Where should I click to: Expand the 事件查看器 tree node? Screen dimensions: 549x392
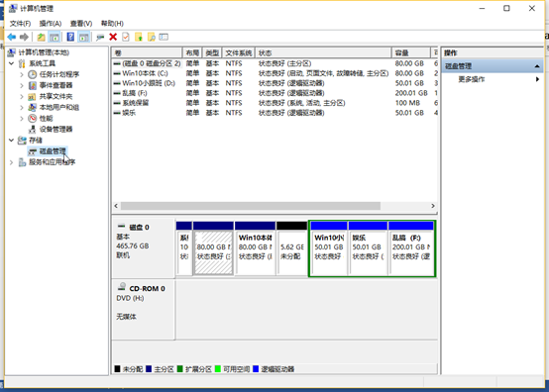[22, 85]
